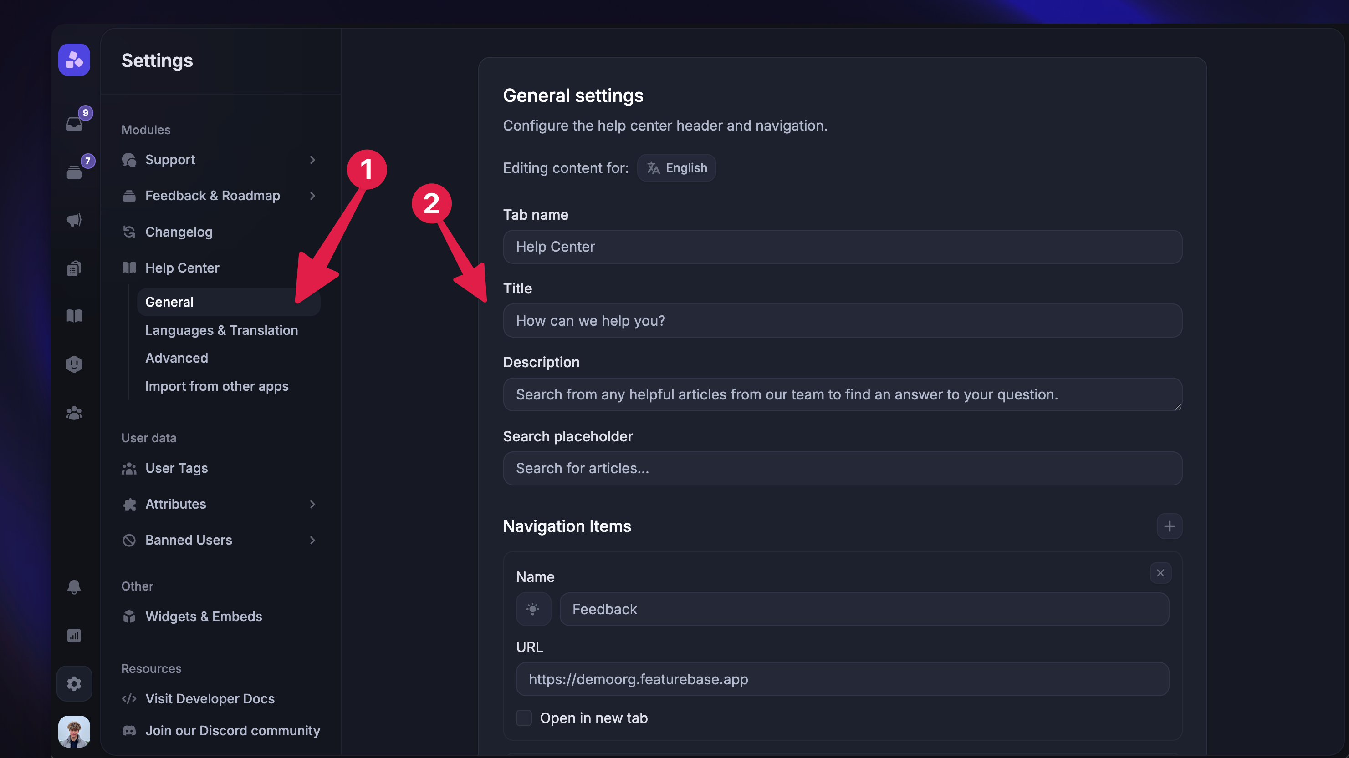Join our Discord community

pyautogui.click(x=233, y=731)
